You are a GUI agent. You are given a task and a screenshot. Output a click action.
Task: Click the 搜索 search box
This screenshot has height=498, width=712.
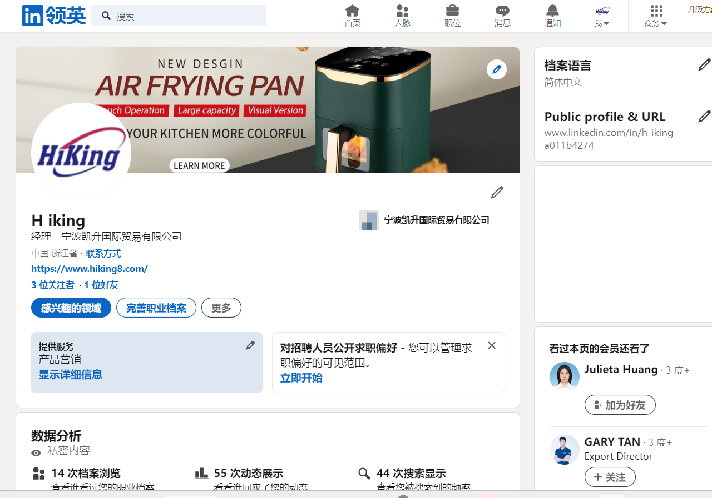[179, 16]
